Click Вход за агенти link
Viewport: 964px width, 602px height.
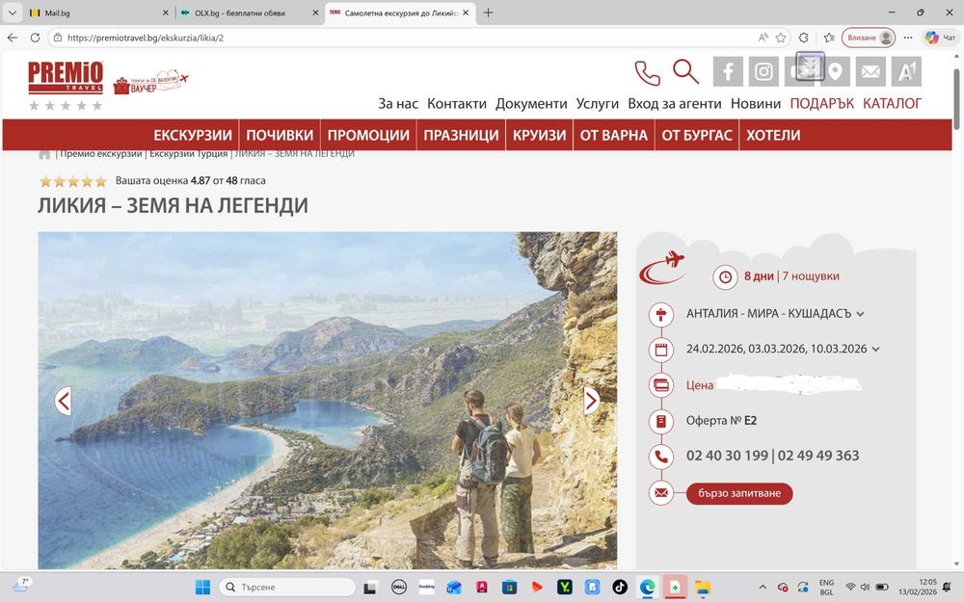675,104
